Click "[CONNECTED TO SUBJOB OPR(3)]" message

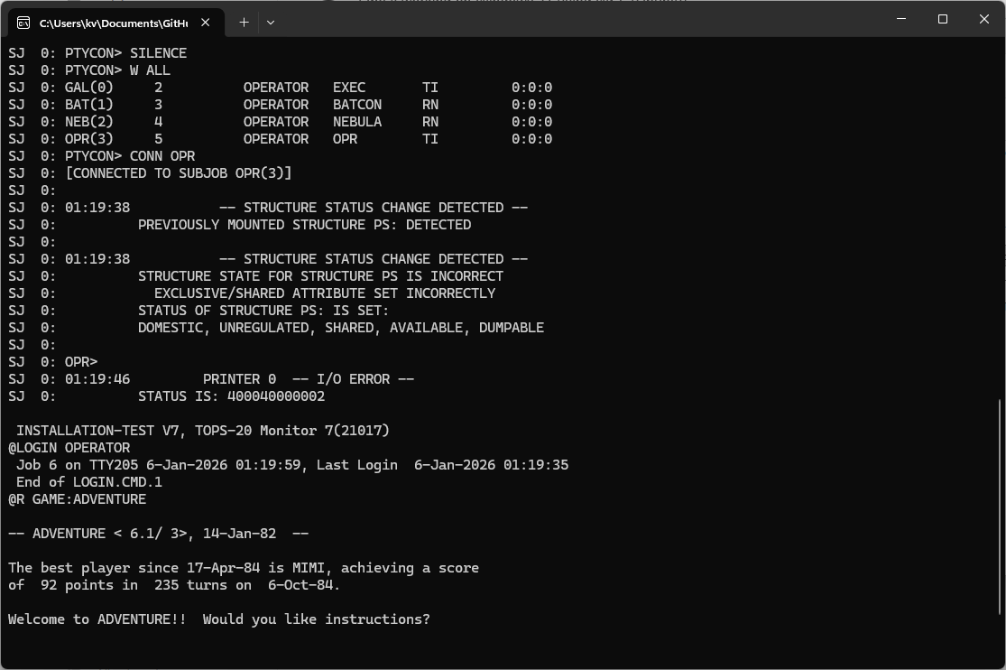(x=179, y=173)
